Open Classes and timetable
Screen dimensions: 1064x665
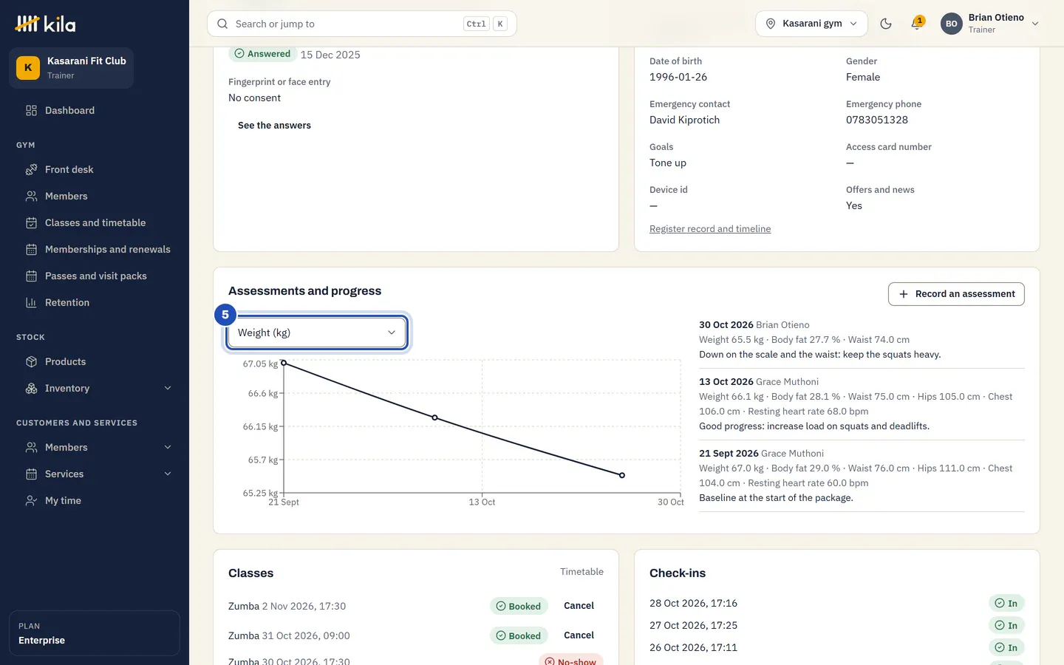(x=95, y=223)
